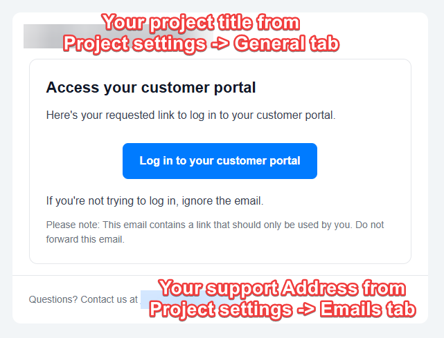Click the red Emails tab annotation text
The width and height of the screenshot is (444, 338).
tap(368, 308)
